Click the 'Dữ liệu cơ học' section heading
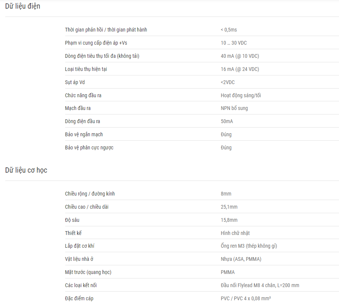 click(x=26, y=170)
